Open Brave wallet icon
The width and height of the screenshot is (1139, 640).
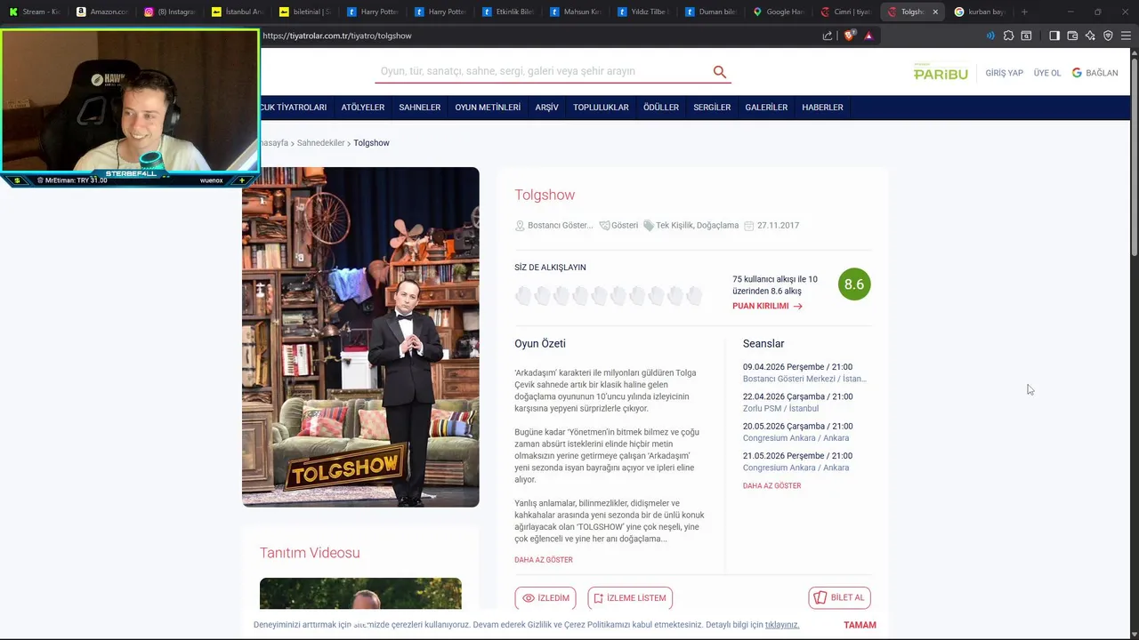point(1072,36)
